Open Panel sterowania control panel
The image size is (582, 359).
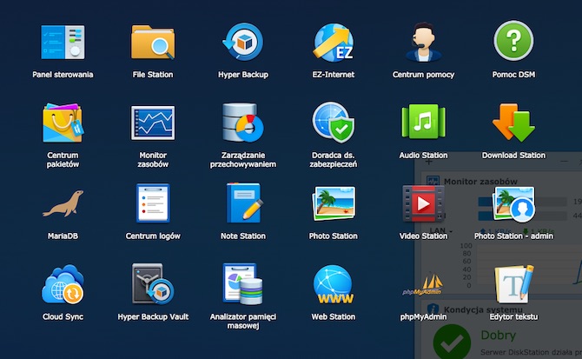(x=63, y=42)
